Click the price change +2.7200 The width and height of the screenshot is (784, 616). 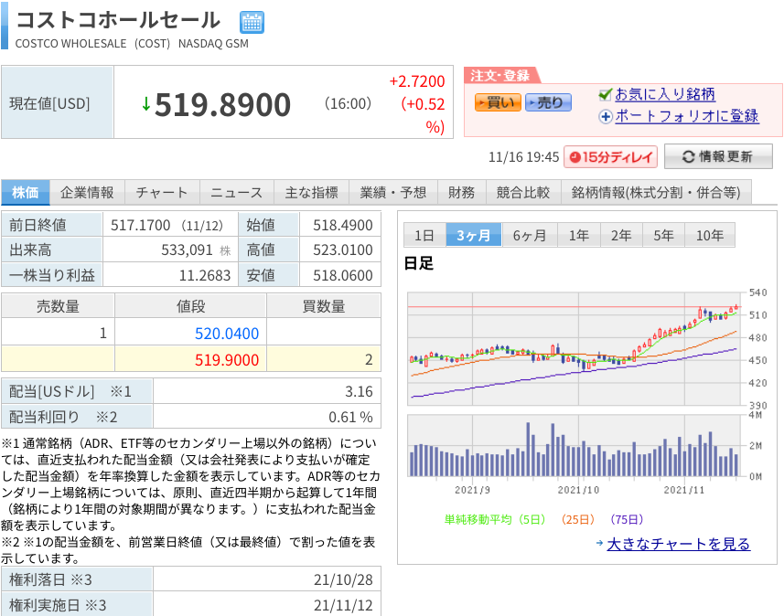click(x=417, y=81)
